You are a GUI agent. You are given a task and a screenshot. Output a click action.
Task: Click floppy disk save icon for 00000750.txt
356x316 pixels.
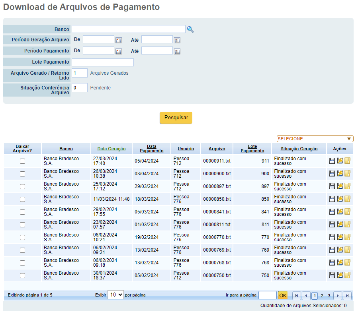click(332, 275)
